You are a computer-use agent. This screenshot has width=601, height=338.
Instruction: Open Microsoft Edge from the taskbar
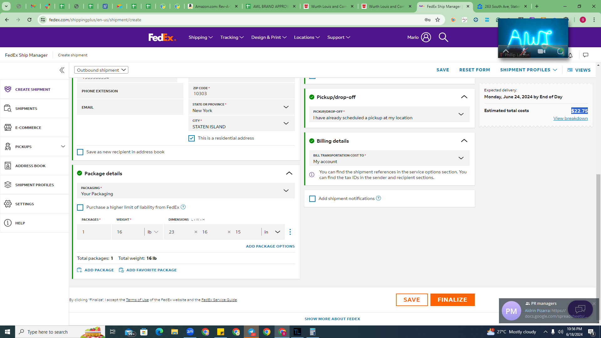click(159, 332)
